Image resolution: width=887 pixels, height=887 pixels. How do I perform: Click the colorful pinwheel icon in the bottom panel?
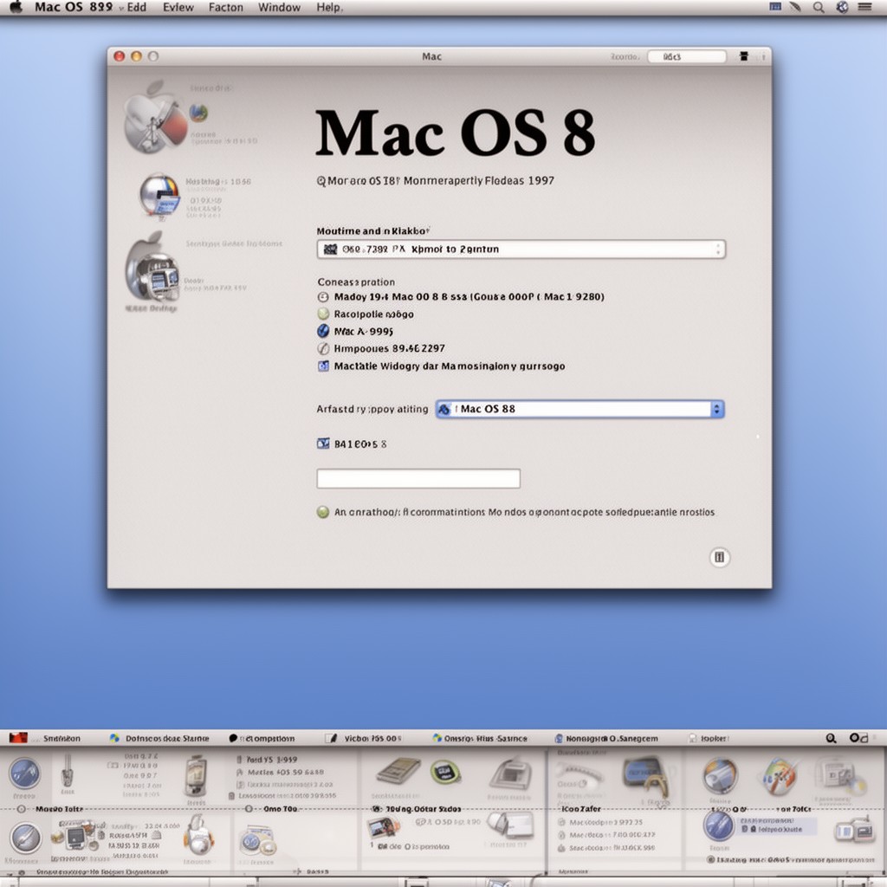point(780,775)
